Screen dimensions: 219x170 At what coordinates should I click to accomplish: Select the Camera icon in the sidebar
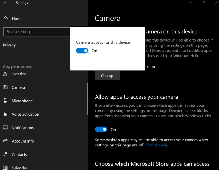(x=5, y=87)
